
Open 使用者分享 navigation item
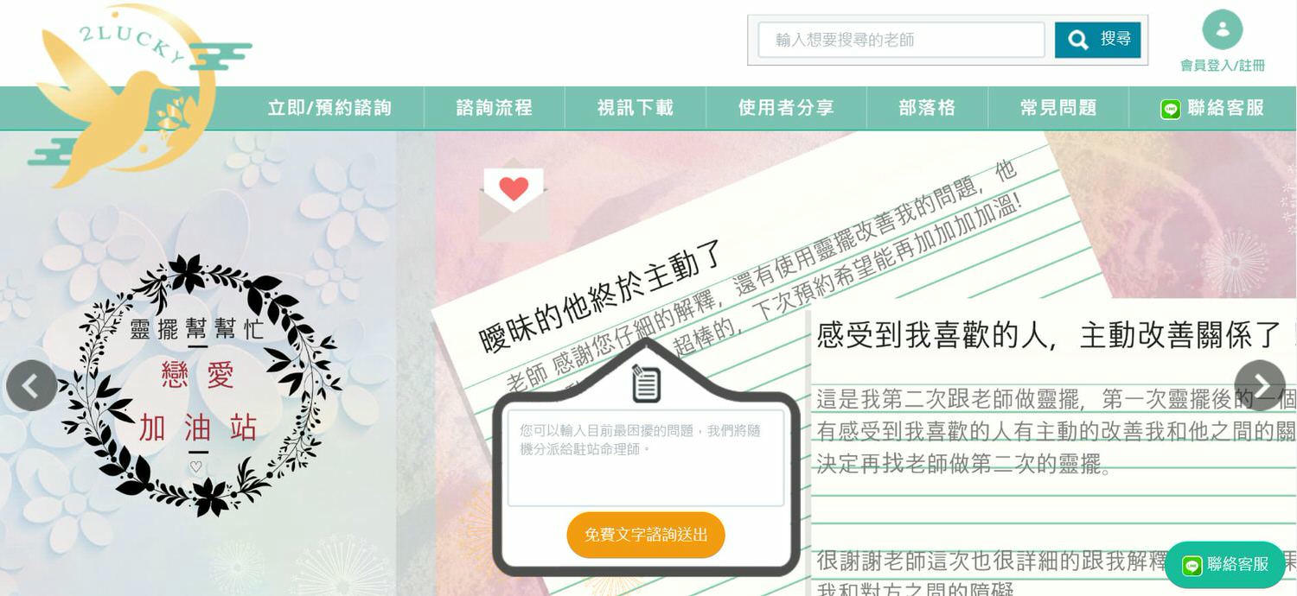(x=785, y=108)
